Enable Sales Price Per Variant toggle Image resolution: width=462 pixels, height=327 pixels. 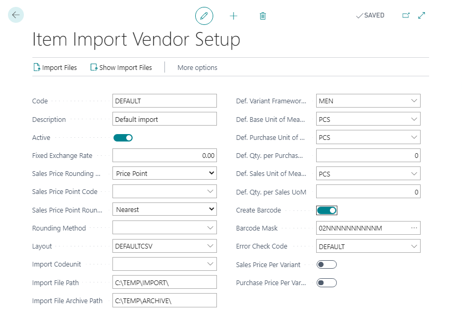click(x=327, y=264)
